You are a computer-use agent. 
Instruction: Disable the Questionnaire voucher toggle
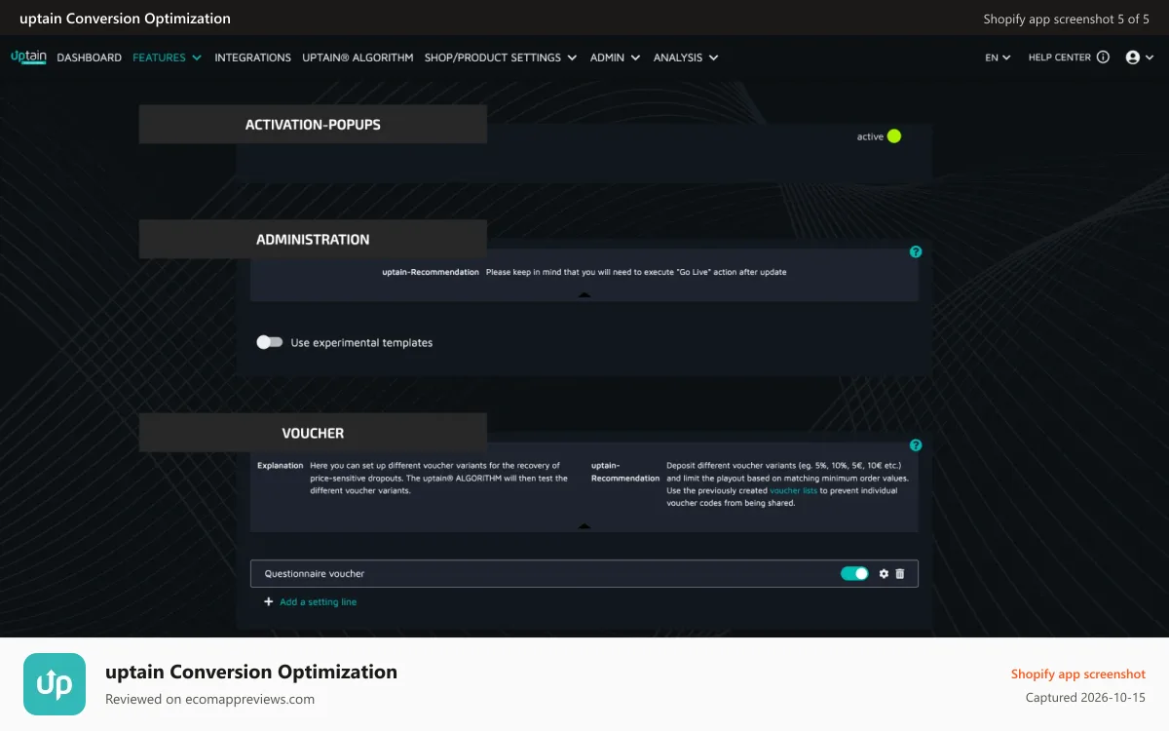(854, 573)
